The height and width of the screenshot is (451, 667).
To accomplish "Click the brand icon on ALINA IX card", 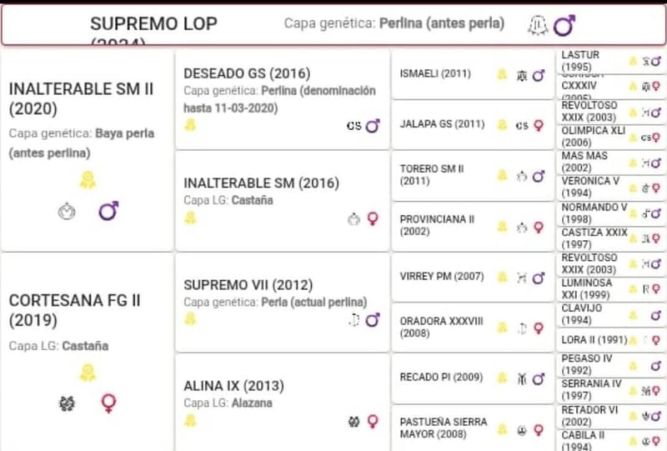I will (x=354, y=422).
